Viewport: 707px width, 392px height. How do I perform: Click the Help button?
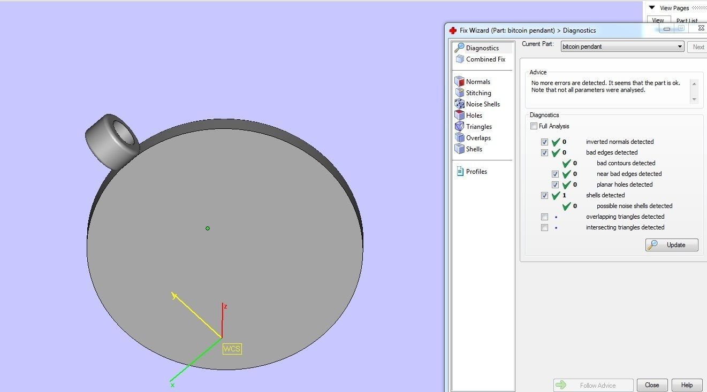(687, 385)
